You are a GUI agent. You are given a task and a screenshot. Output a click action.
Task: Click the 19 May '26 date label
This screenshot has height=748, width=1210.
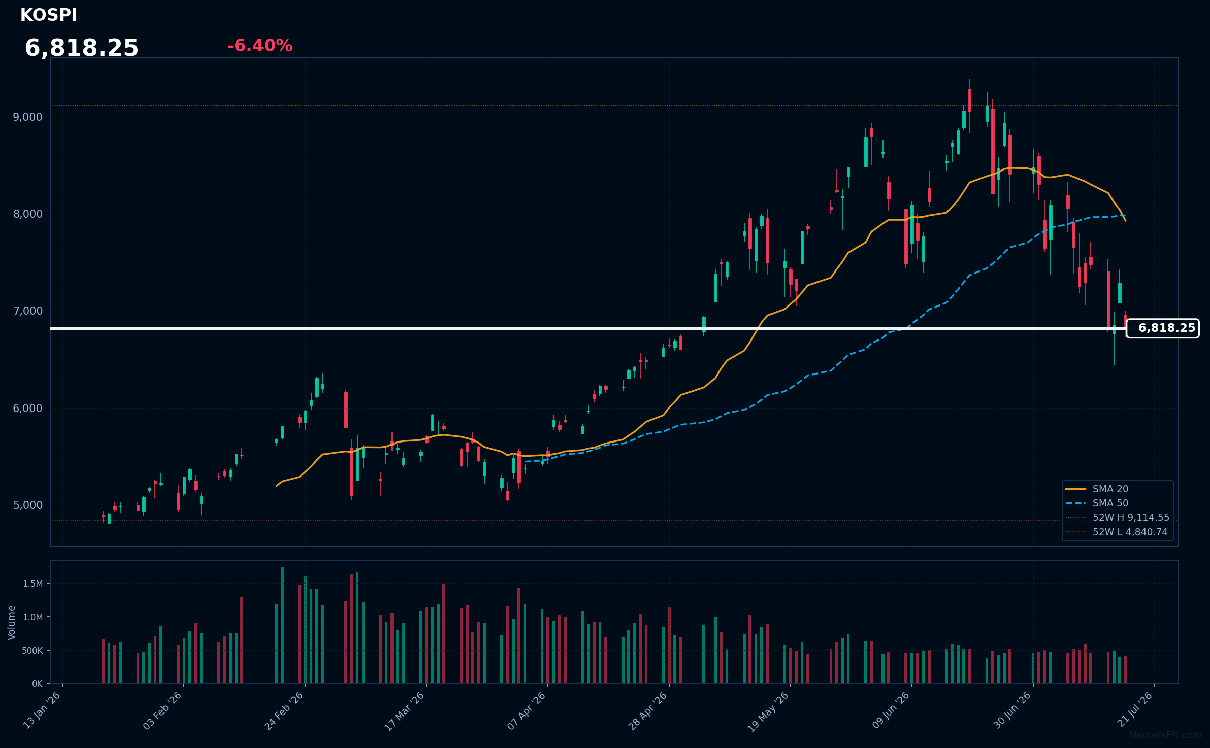pyautogui.click(x=768, y=711)
